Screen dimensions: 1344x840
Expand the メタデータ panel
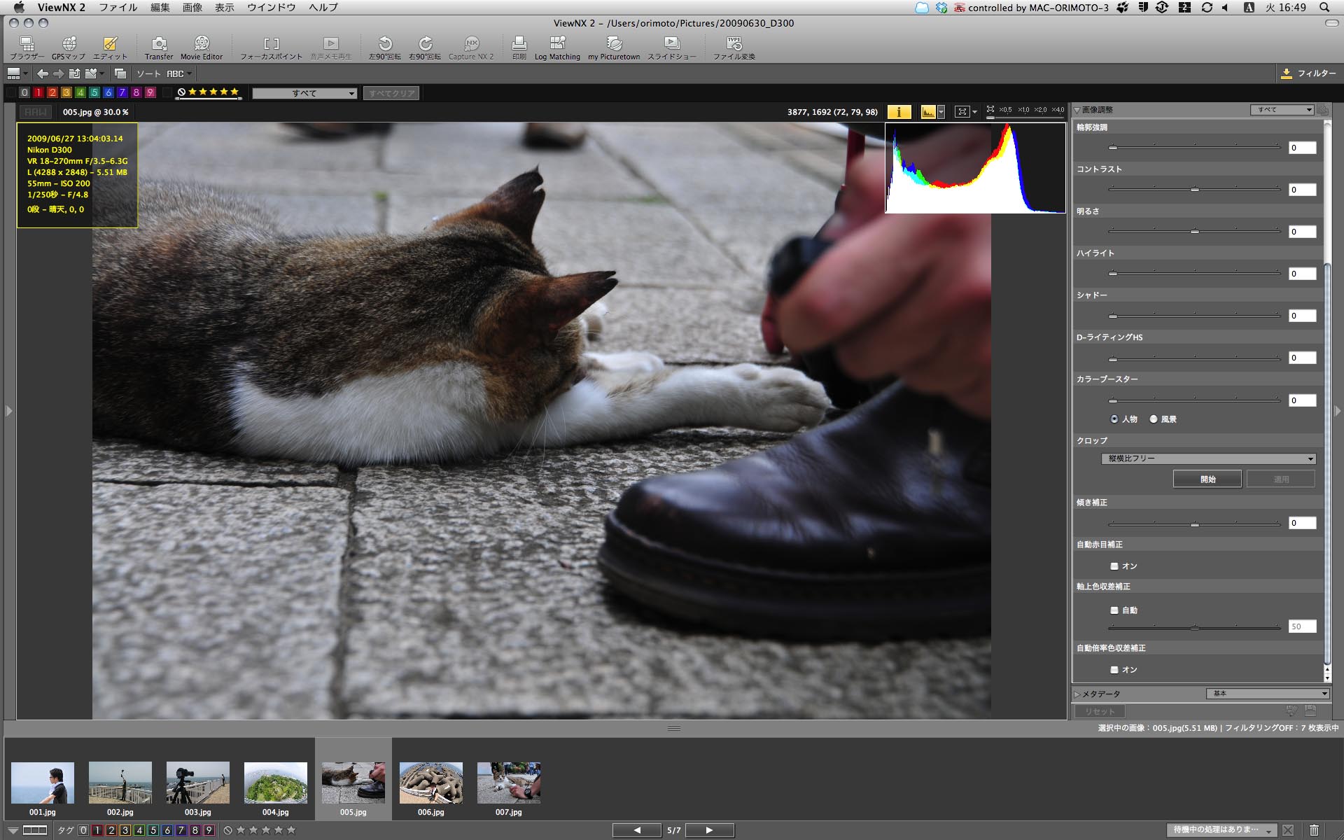pyautogui.click(x=1078, y=694)
